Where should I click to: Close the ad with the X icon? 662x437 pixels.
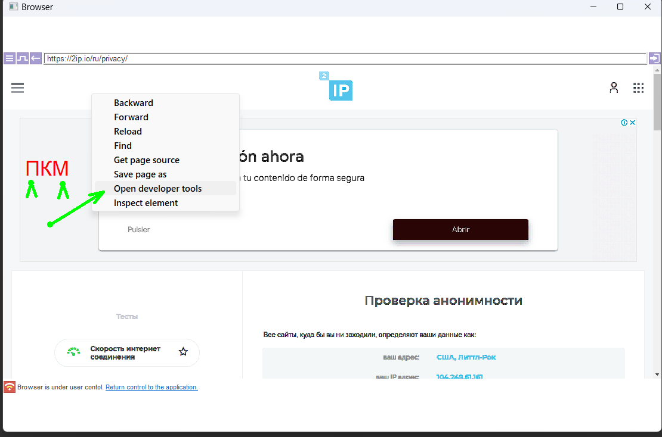[x=633, y=123]
